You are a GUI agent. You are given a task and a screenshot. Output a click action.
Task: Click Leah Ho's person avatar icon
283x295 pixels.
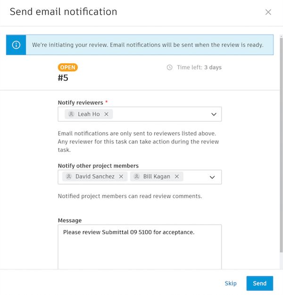coord(71,114)
